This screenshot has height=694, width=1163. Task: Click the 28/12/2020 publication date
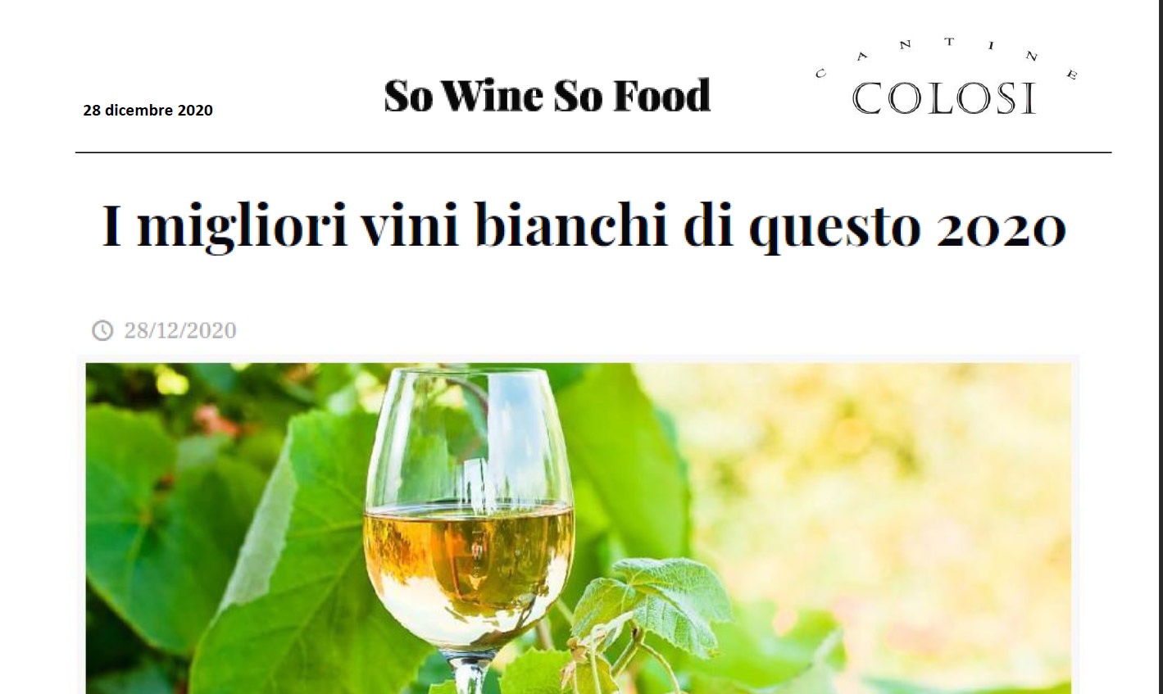pyautogui.click(x=180, y=330)
